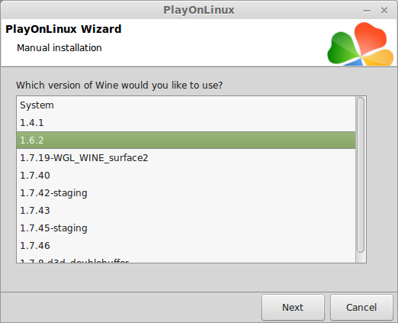Image resolution: width=398 pixels, height=323 pixels.
Task: Click the Manual installation subtitle
Action: coord(59,48)
